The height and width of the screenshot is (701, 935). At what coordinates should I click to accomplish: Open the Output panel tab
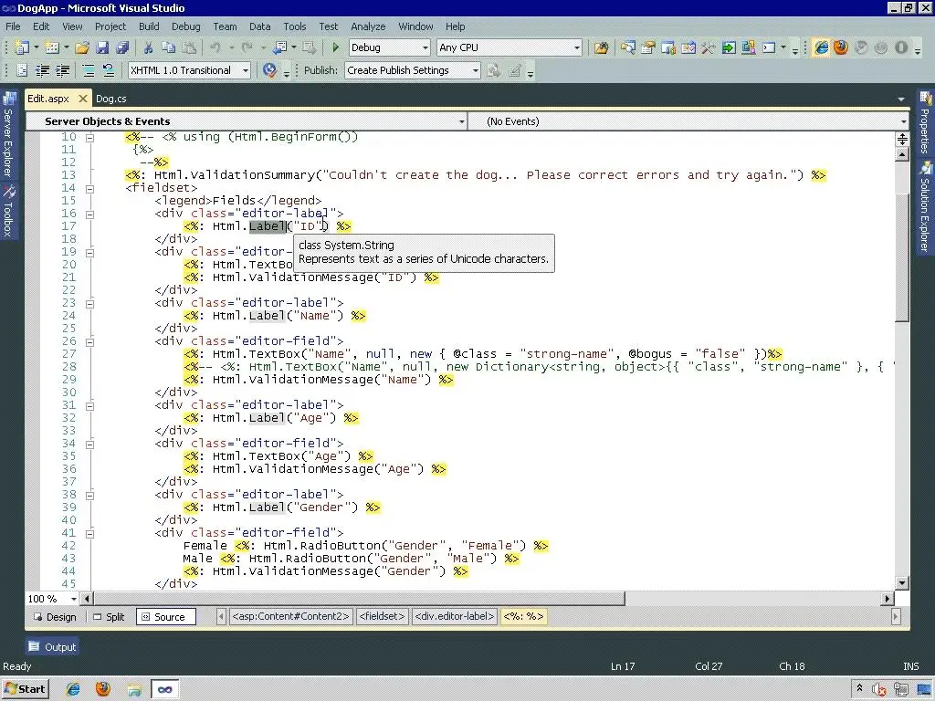coord(52,647)
